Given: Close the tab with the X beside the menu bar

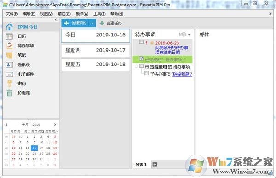Looking at the screenshot, I should click(x=270, y=14).
